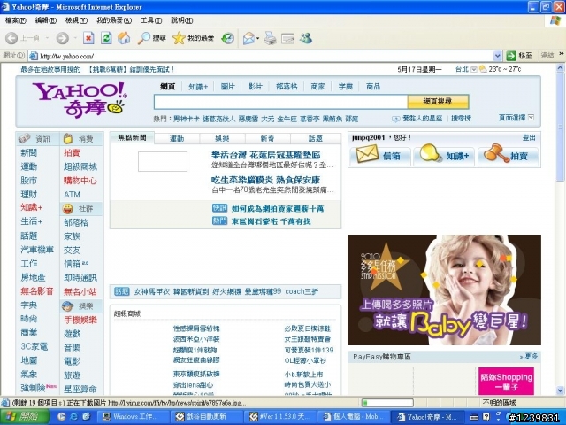This screenshot has height=425, width=566.
Task: Refresh the page with green arrows icon
Action: [x=106, y=38]
